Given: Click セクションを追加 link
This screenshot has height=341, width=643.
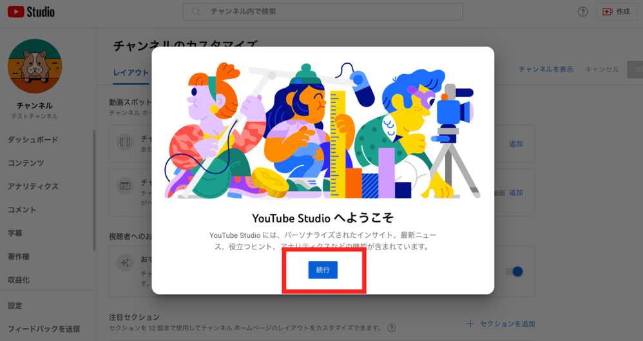Looking at the screenshot, I should pos(501,324).
